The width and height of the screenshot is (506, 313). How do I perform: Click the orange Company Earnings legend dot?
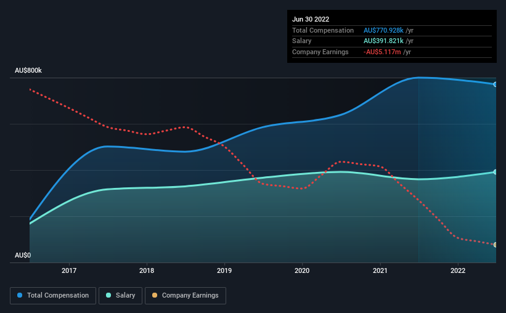[155, 295]
